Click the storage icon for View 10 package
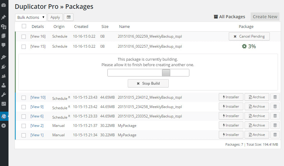 click(x=275, y=97)
